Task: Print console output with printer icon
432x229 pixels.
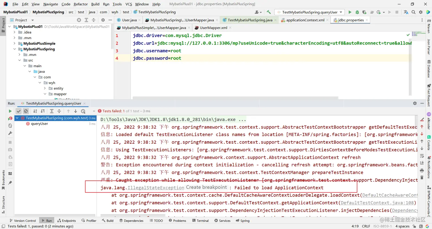Action: [422, 171]
